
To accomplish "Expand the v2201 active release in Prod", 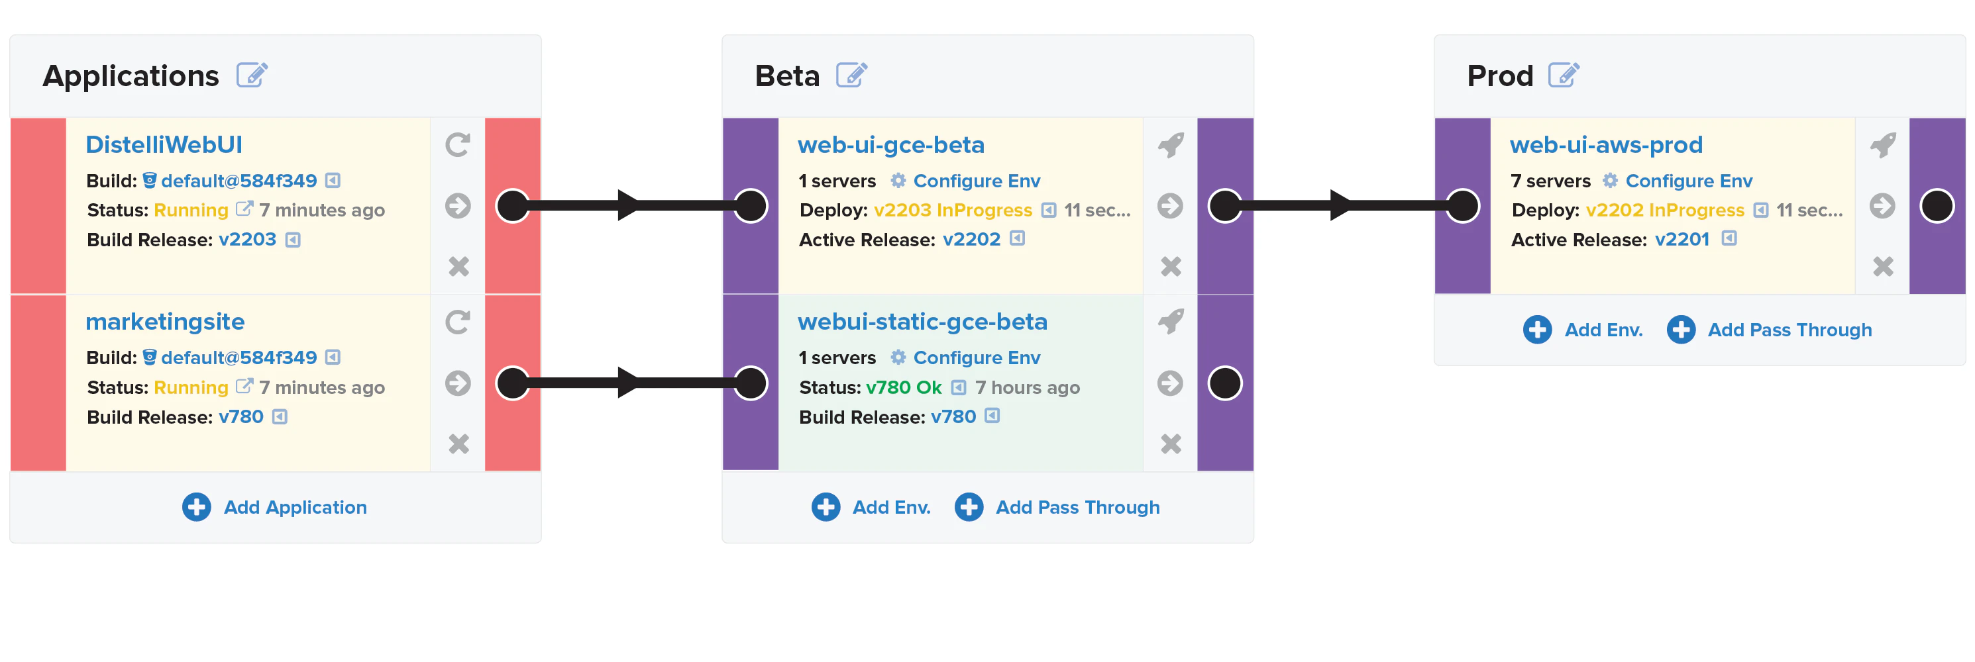I will 1729,239.
